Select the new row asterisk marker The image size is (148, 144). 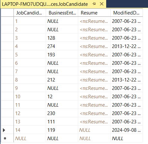[x=5, y=139]
